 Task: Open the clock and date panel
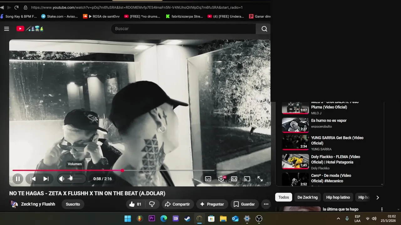click(388, 218)
